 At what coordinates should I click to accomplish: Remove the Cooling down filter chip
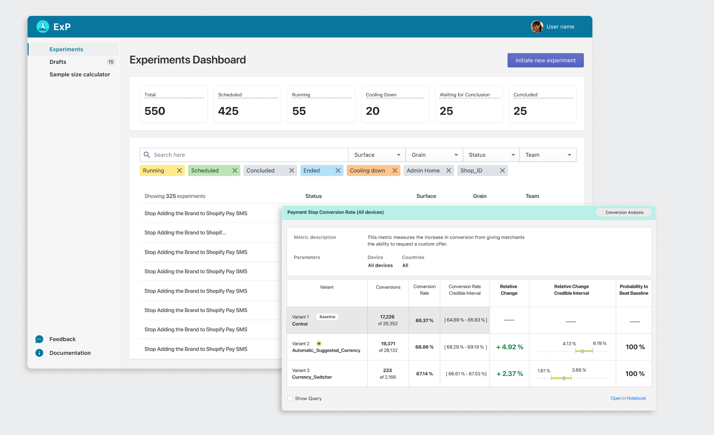point(395,171)
